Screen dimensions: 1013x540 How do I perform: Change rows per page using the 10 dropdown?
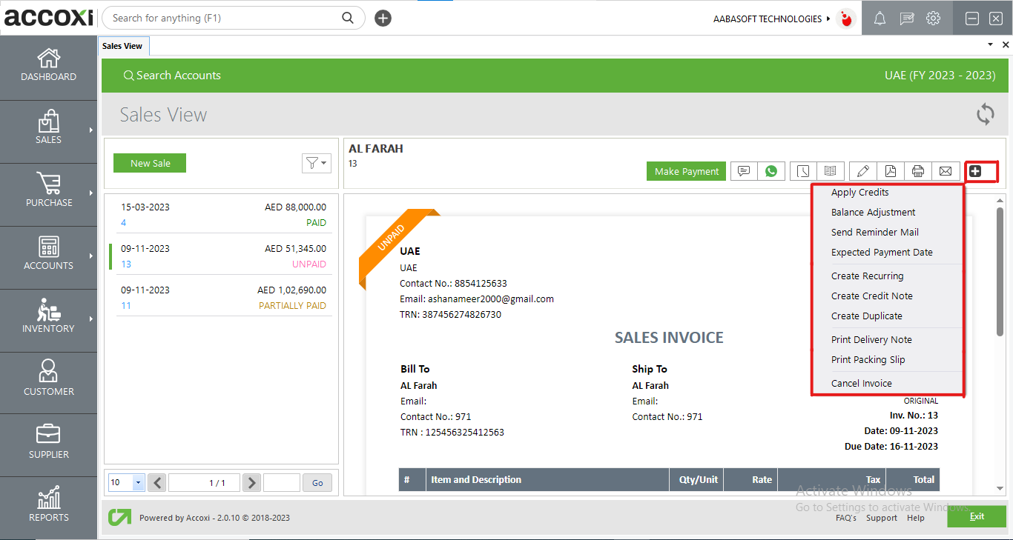pyautogui.click(x=126, y=482)
